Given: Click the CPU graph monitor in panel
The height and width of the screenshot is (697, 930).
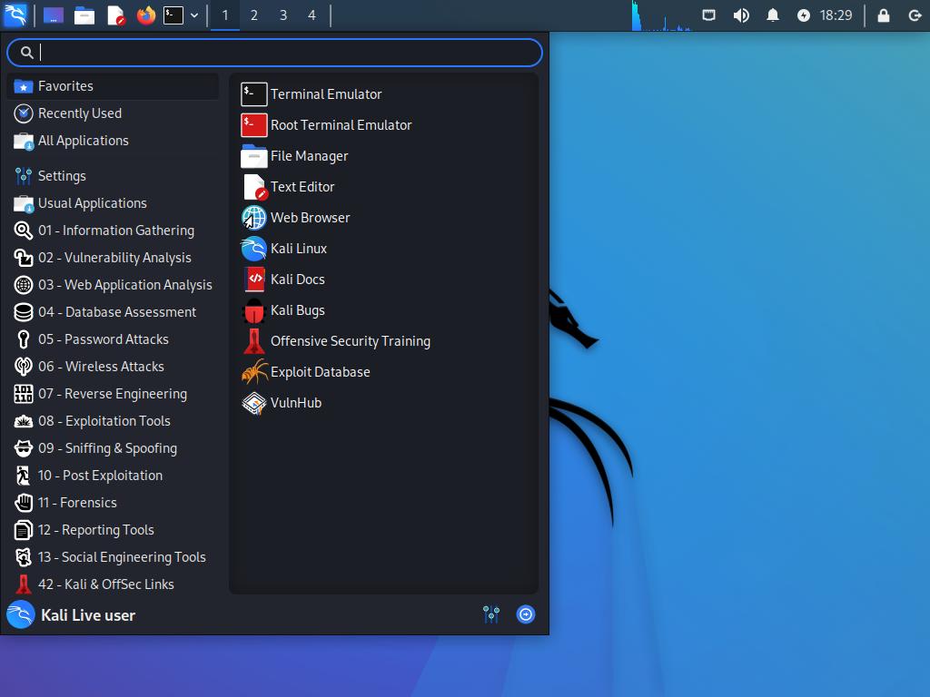Looking at the screenshot, I should click(661, 15).
